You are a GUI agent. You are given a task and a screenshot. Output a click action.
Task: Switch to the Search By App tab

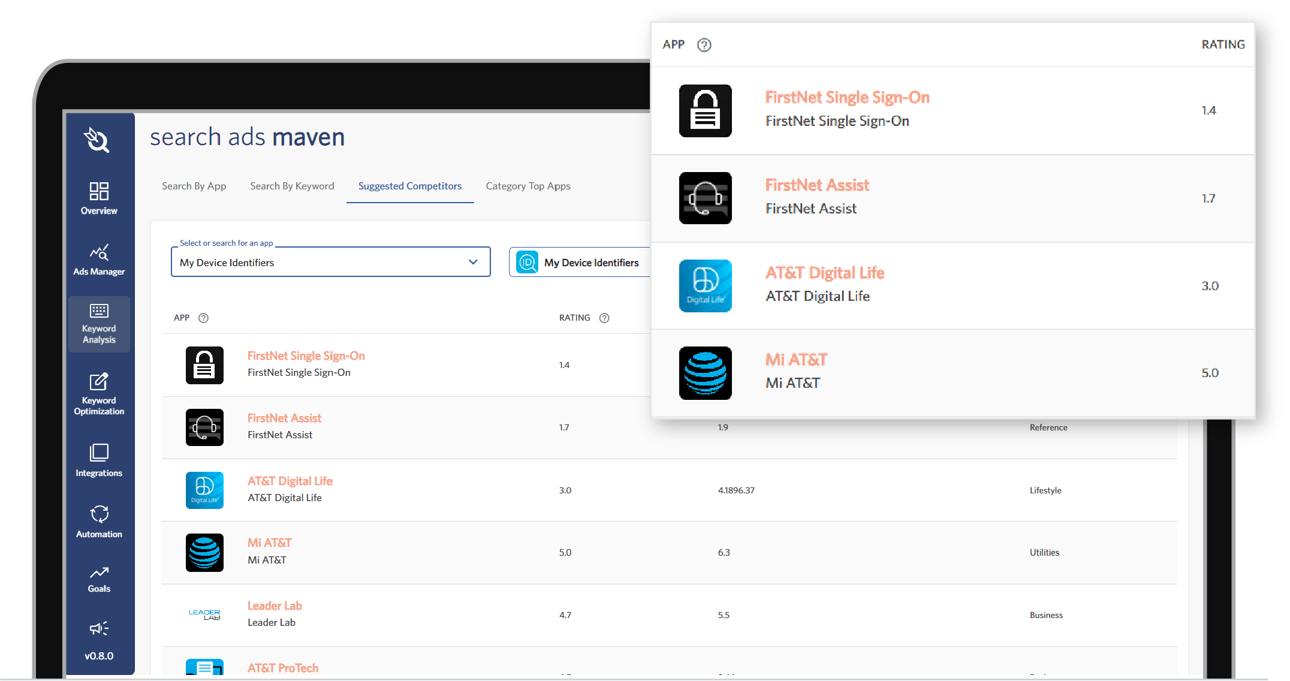194,186
